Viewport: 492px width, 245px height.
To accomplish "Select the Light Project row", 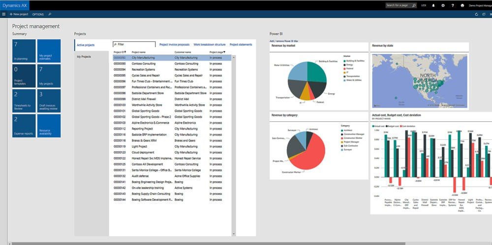I will coord(172,146).
